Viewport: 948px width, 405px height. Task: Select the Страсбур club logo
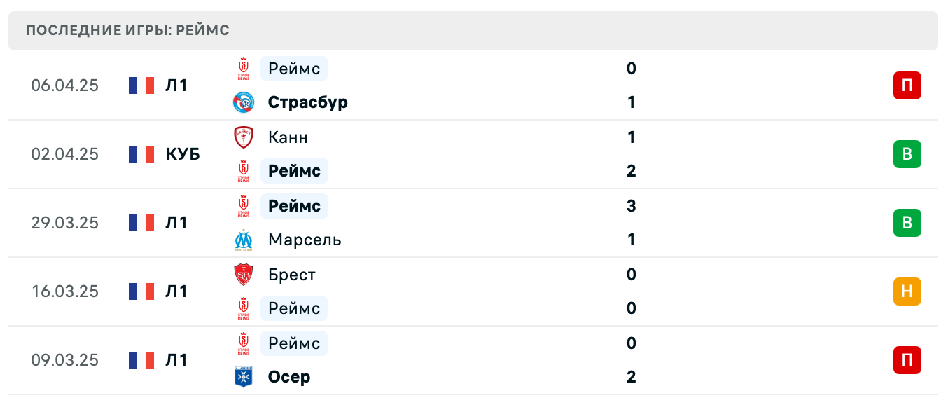click(243, 102)
